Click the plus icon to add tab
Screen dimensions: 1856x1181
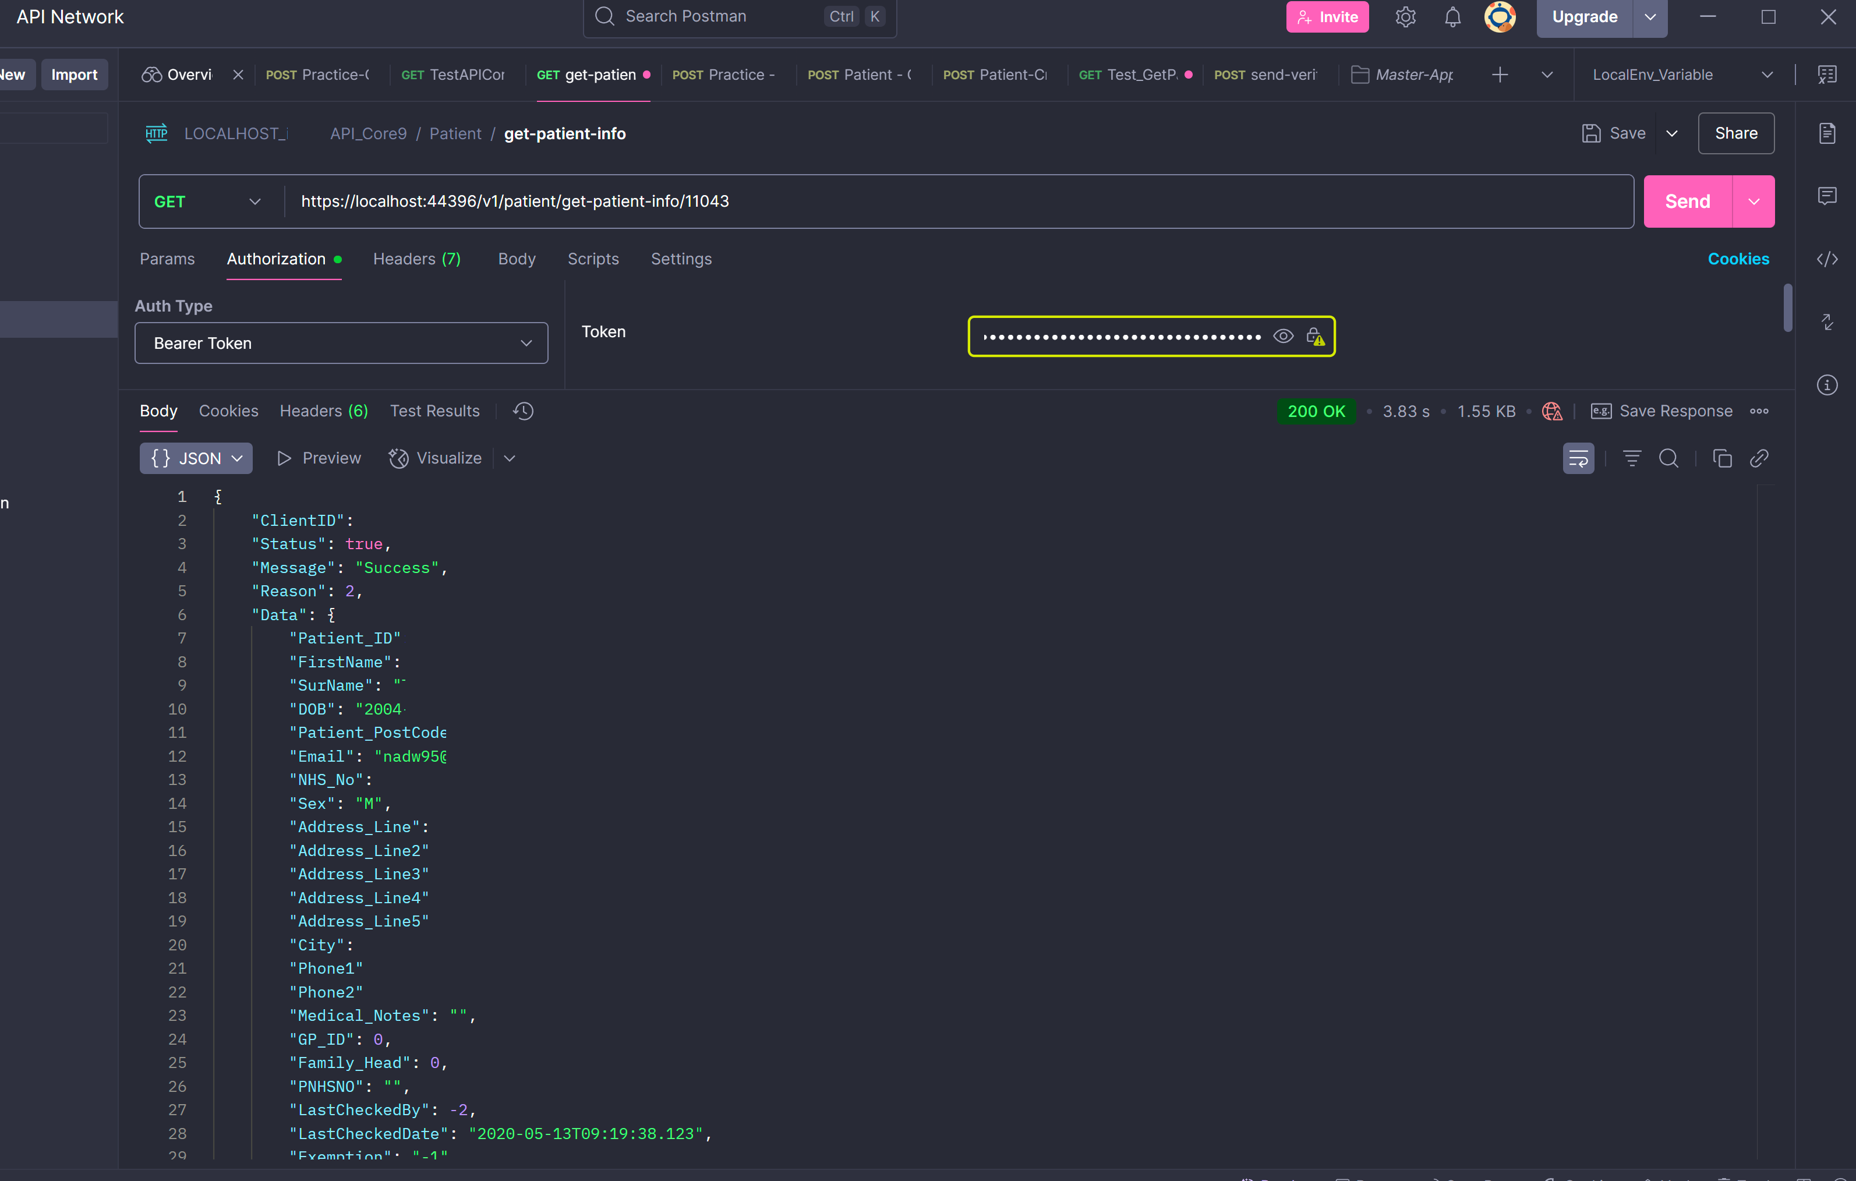pyautogui.click(x=1499, y=75)
